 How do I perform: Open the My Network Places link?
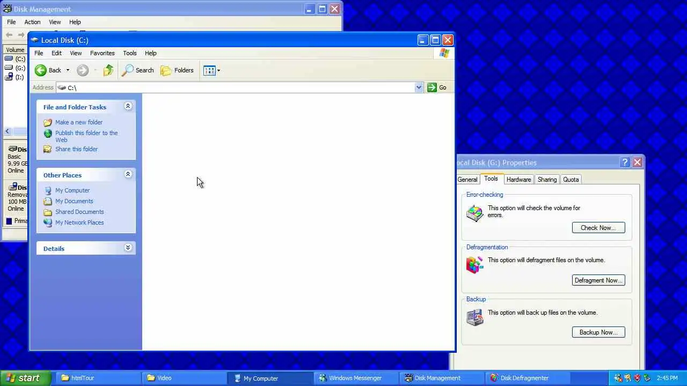point(79,222)
